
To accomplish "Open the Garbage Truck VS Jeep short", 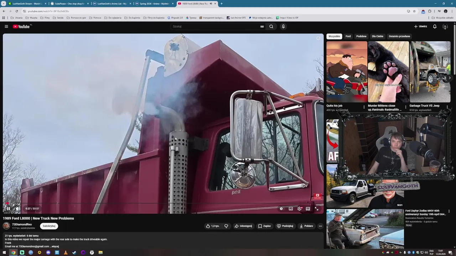I will (x=430, y=72).
